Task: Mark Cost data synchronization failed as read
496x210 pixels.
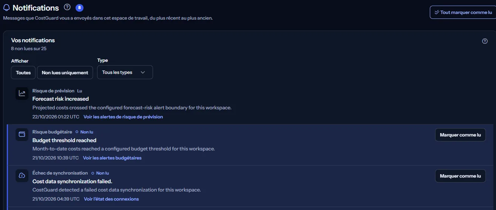Action: pyautogui.click(x=460, y=176)
